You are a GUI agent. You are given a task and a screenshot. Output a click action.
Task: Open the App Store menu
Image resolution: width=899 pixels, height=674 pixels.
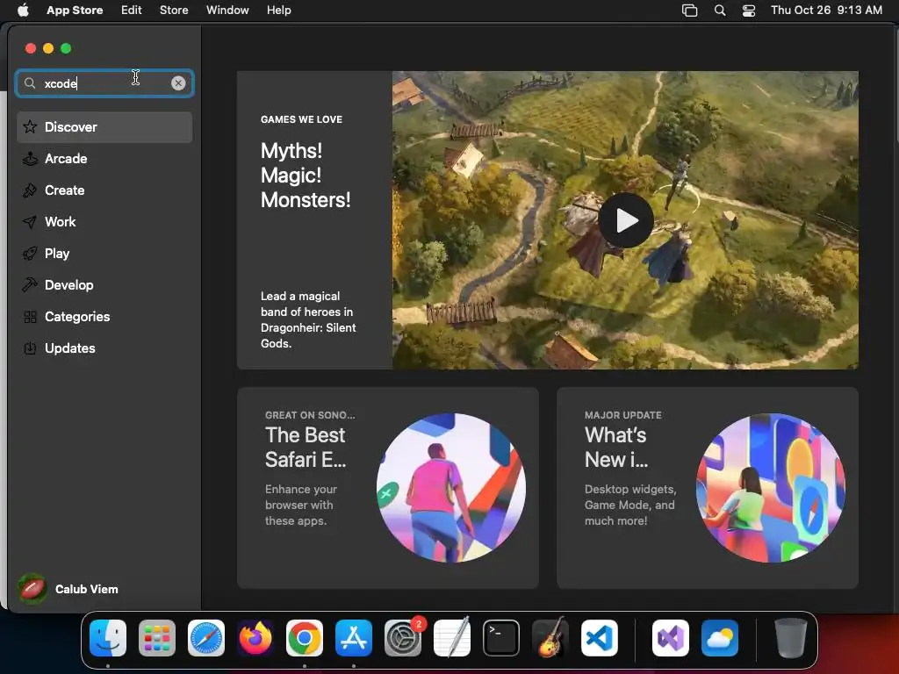coord(75,11)
